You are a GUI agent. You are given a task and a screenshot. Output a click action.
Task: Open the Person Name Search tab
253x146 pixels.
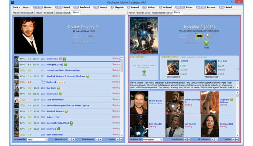pos(162,13)
